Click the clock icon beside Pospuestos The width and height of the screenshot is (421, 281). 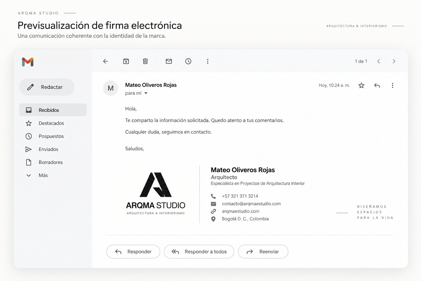pyautogui.click(x=29, y=136)
